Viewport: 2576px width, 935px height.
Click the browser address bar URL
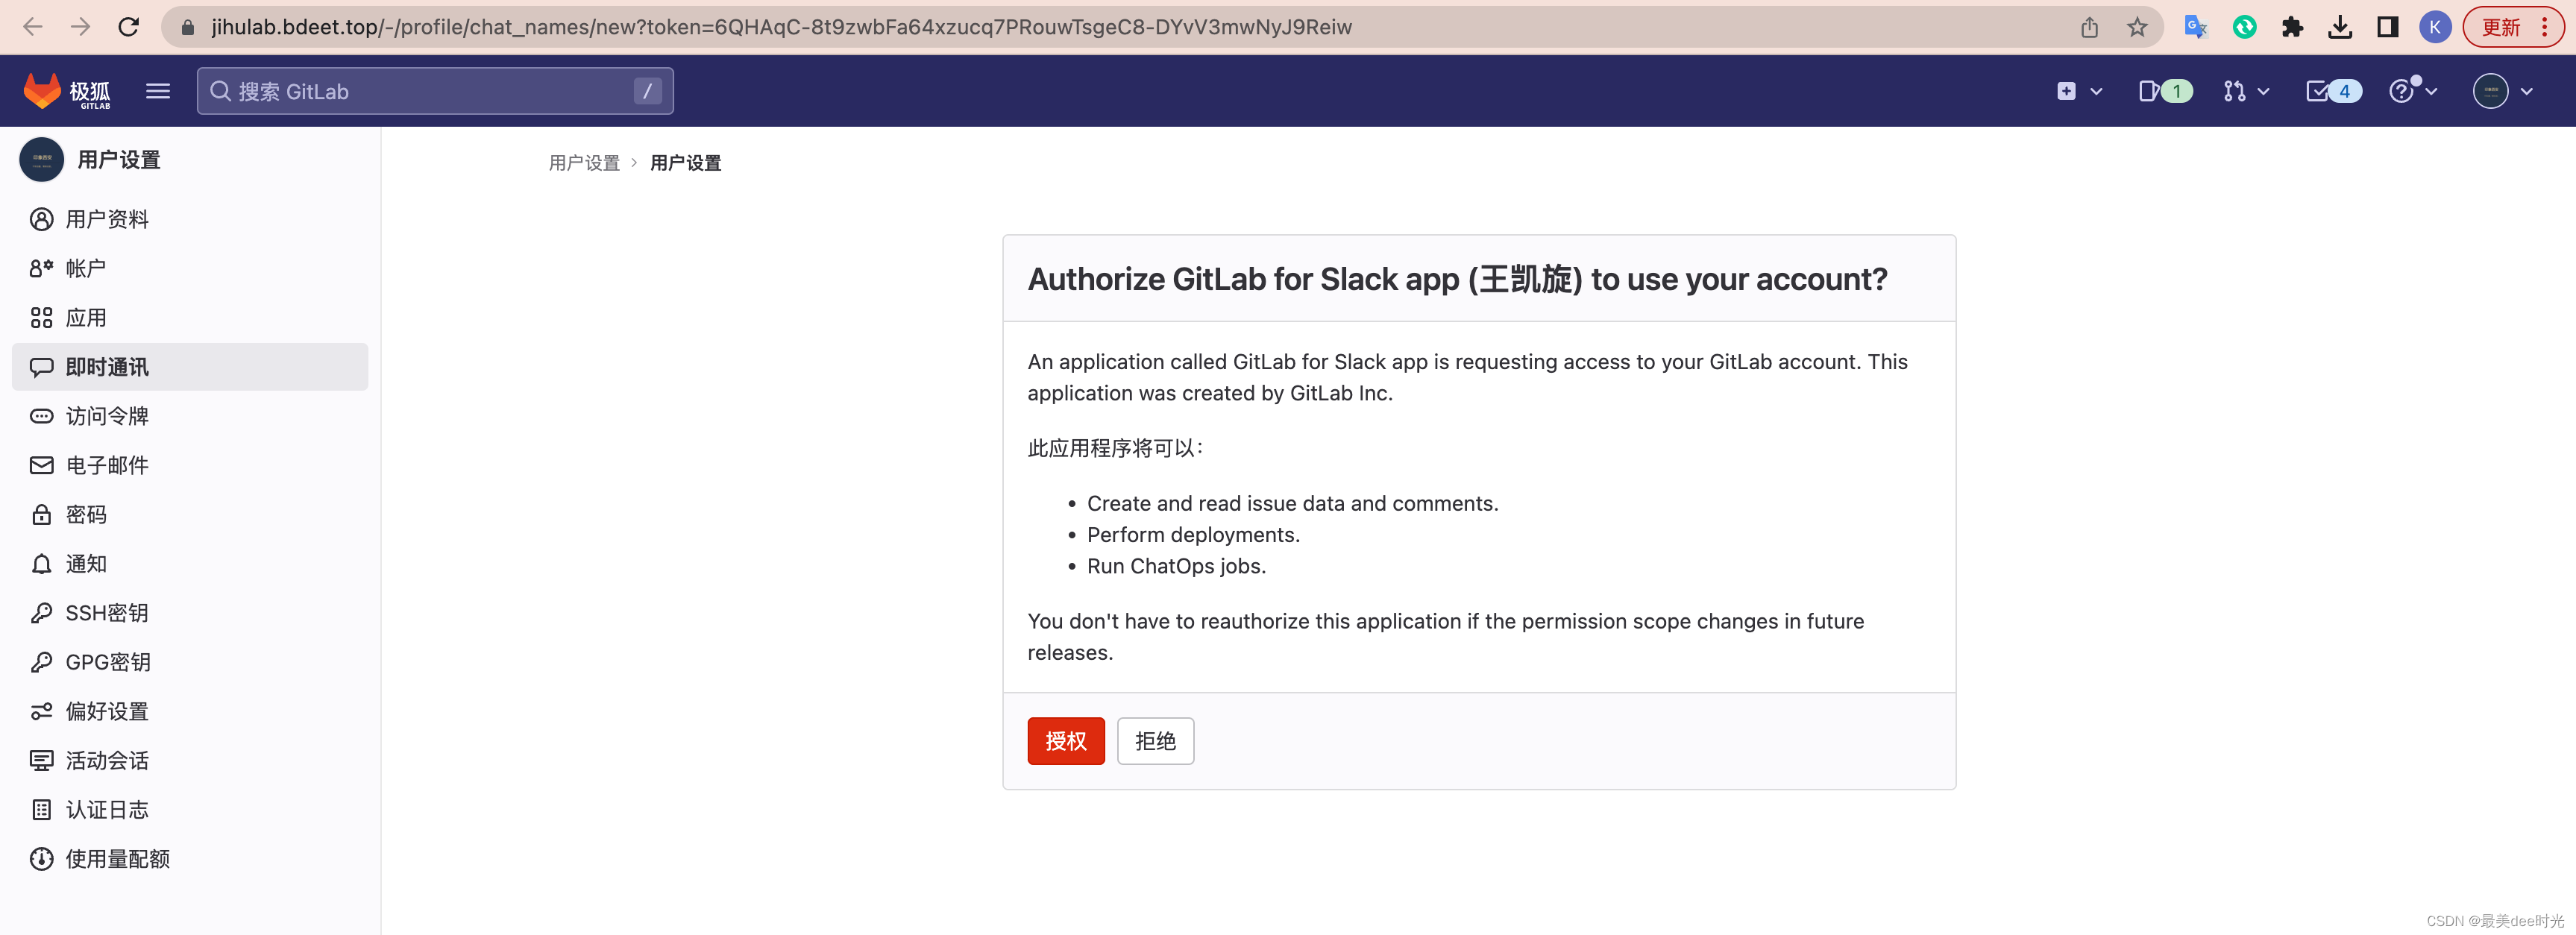[781, 27]
